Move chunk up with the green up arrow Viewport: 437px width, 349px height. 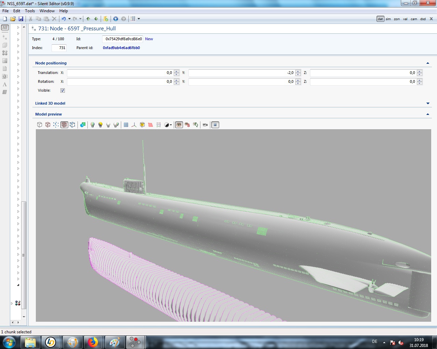point(88,19)
